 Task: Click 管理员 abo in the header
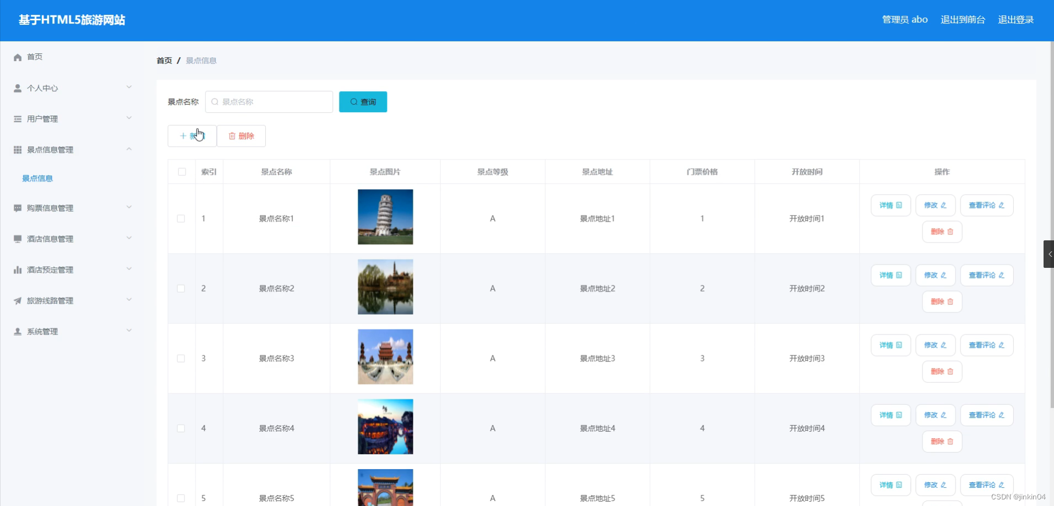905,20
